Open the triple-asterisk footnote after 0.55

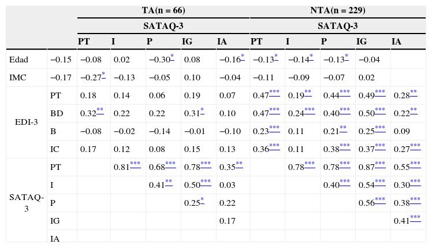click(x=415, y=164)
